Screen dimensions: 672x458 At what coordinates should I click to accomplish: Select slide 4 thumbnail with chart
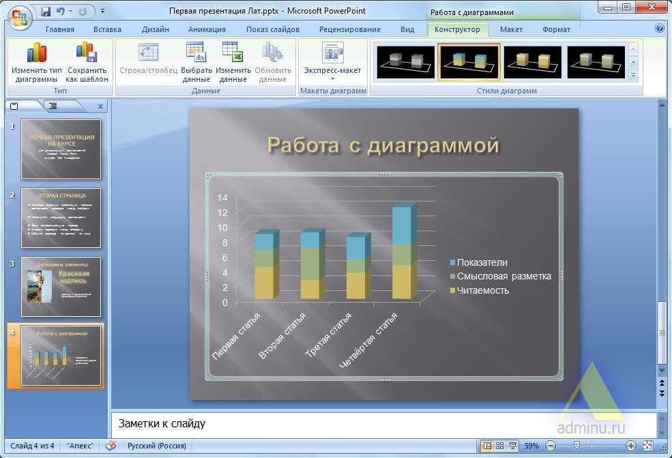(x=61, y=356)
